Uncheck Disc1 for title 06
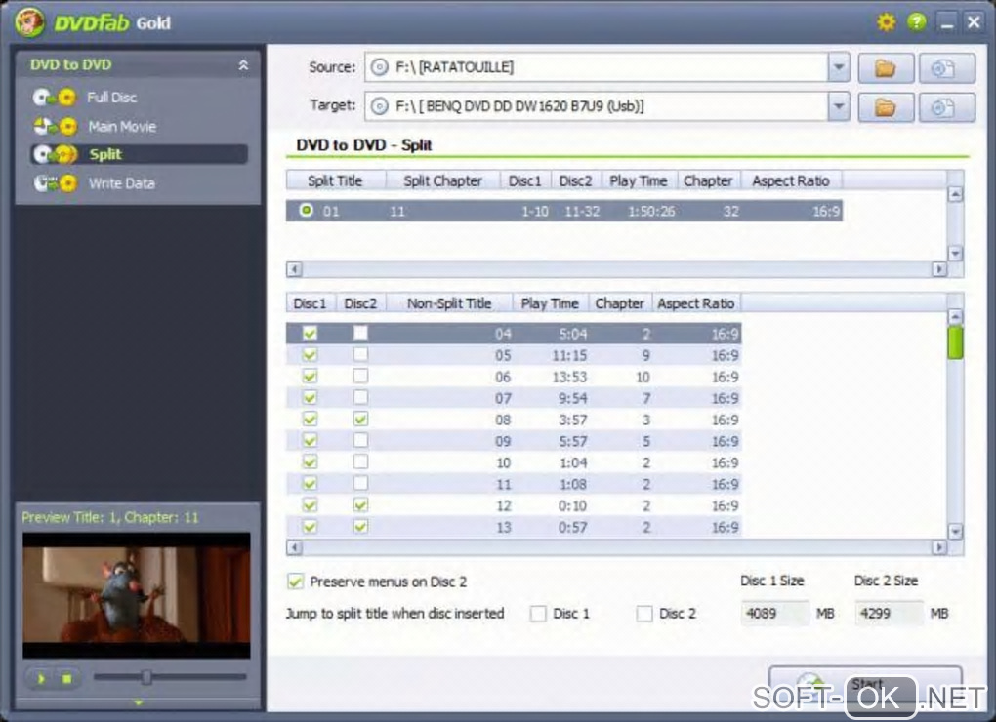The image size is (996, 722). coord(310,377)
